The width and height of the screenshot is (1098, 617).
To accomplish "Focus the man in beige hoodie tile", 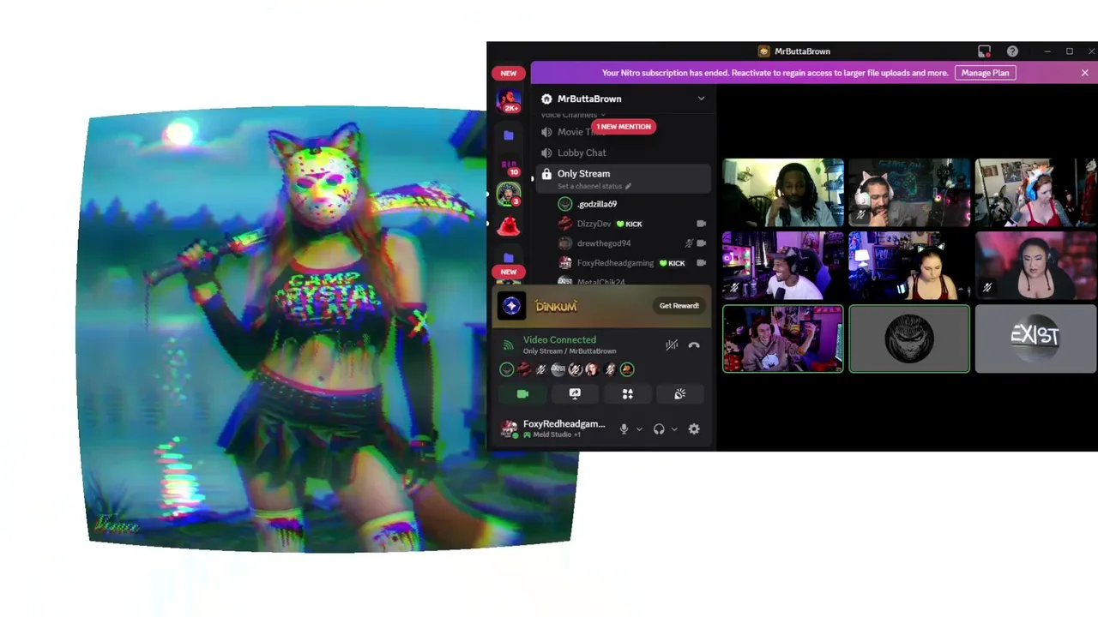I will point(782,339).
